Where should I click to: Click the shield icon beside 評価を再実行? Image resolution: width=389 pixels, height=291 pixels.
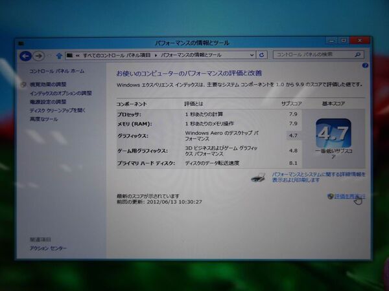tap(330, 196)
